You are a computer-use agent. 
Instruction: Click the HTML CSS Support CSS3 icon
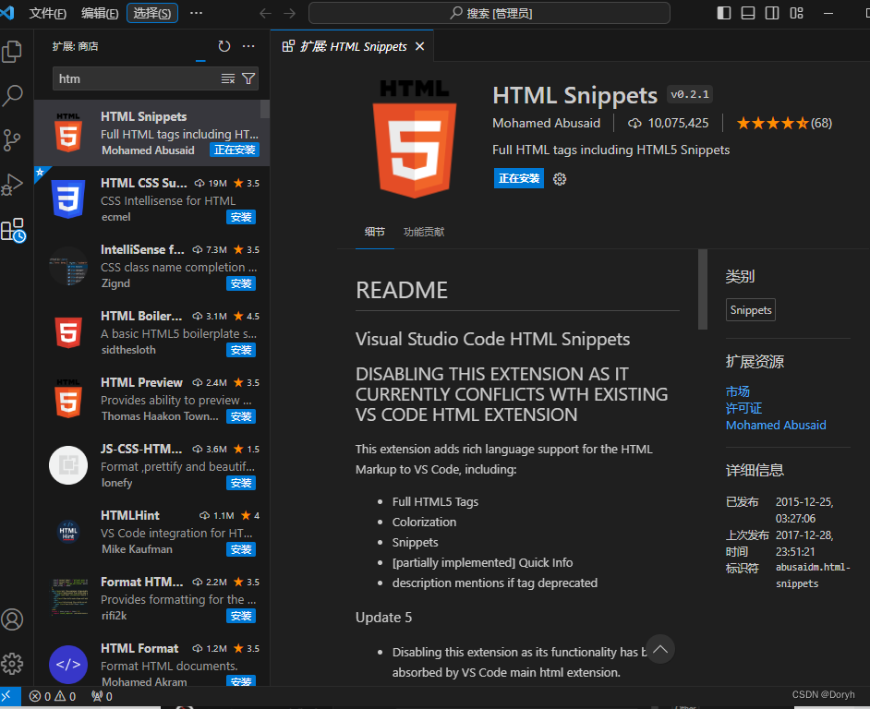click(x=68, y=199)
